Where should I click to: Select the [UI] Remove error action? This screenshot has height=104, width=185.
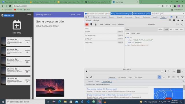click(104, 35)
